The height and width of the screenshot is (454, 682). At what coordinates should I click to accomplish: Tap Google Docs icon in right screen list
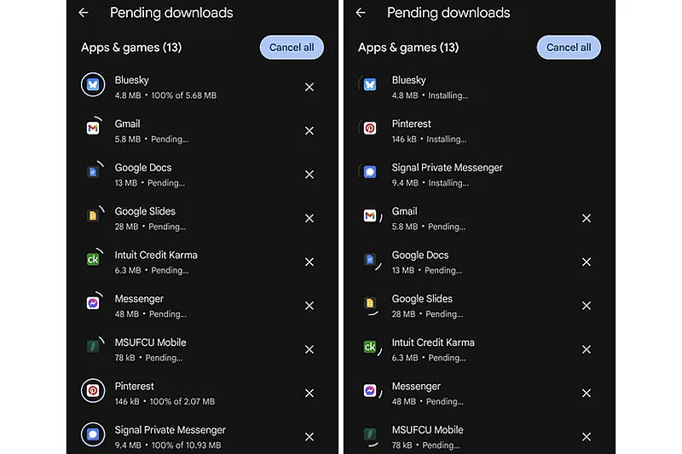click(x=370, y=259)
